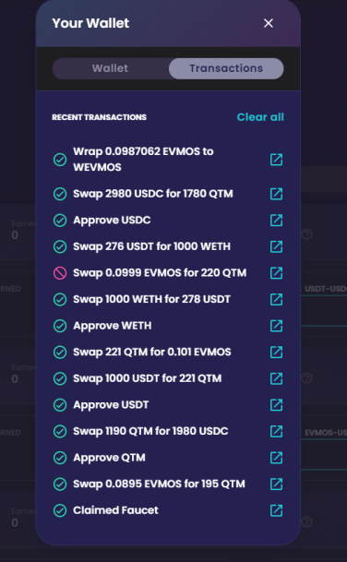Click success checkmark beside Swap 2980 USDC
The width and height of the screenshot is (347, 562).
tap(60, 194)
